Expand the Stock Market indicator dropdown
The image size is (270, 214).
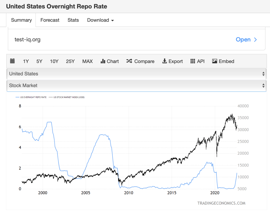136,85
